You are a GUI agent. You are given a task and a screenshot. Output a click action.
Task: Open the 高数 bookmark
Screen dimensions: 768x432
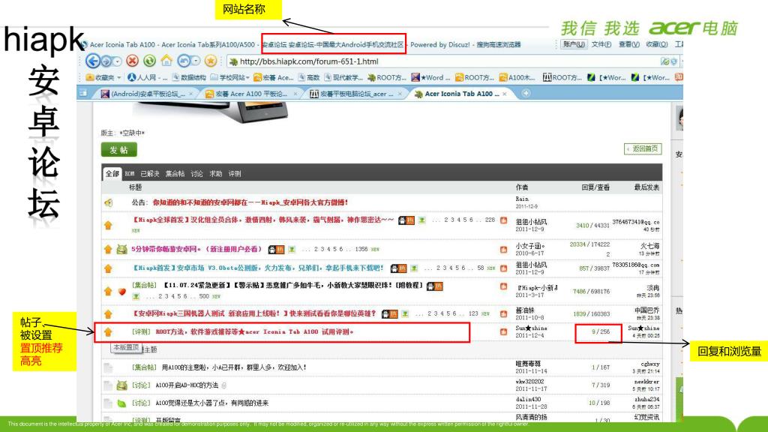point(309,77)
